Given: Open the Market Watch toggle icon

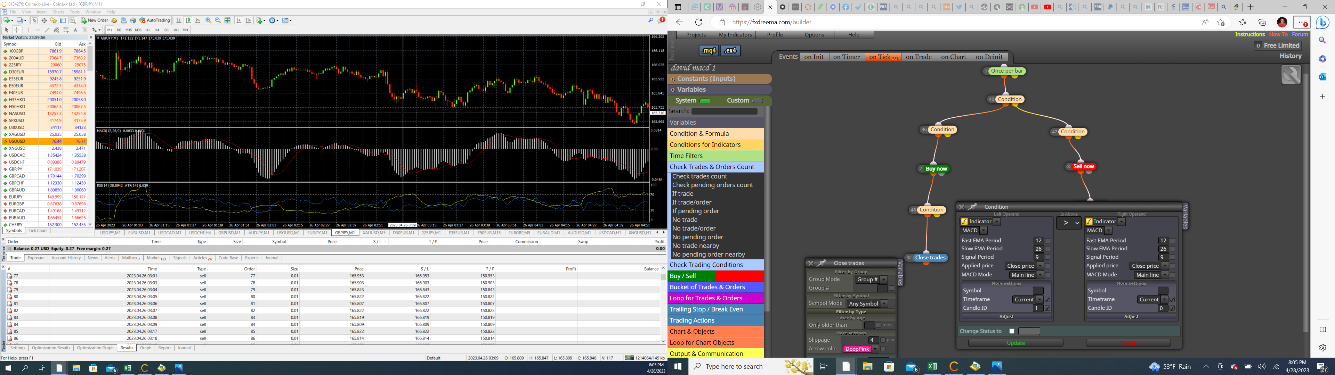Looking at the screenshot, I should point(35,20).
